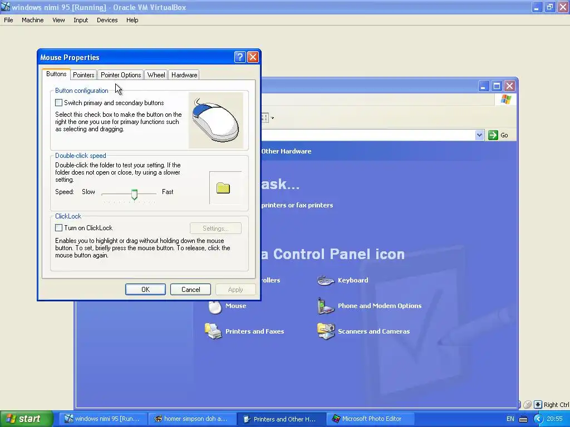Click the Keyboard control panel icon
Screen dimensions: 570x427
coord(326,280)
